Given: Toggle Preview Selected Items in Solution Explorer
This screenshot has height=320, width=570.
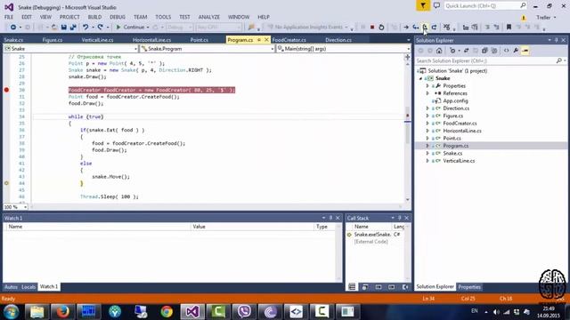Looking at the screenshot, I should (x=525, y=51).
